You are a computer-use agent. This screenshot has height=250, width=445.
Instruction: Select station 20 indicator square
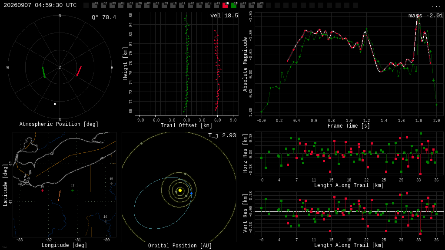(260, 5)
